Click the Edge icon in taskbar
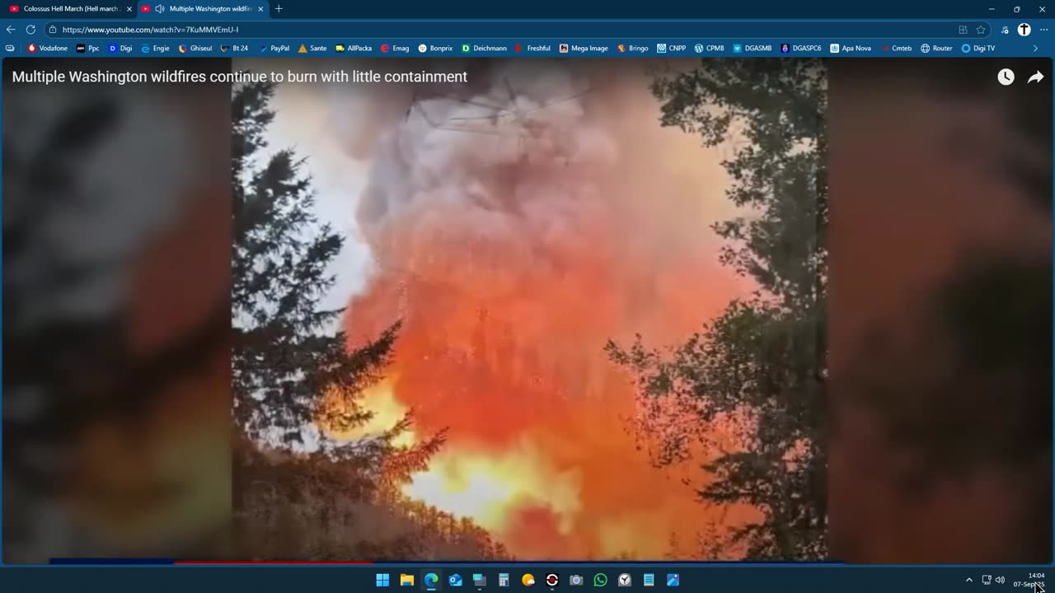This screenshot has width=1055, height=593. (431, 580)
